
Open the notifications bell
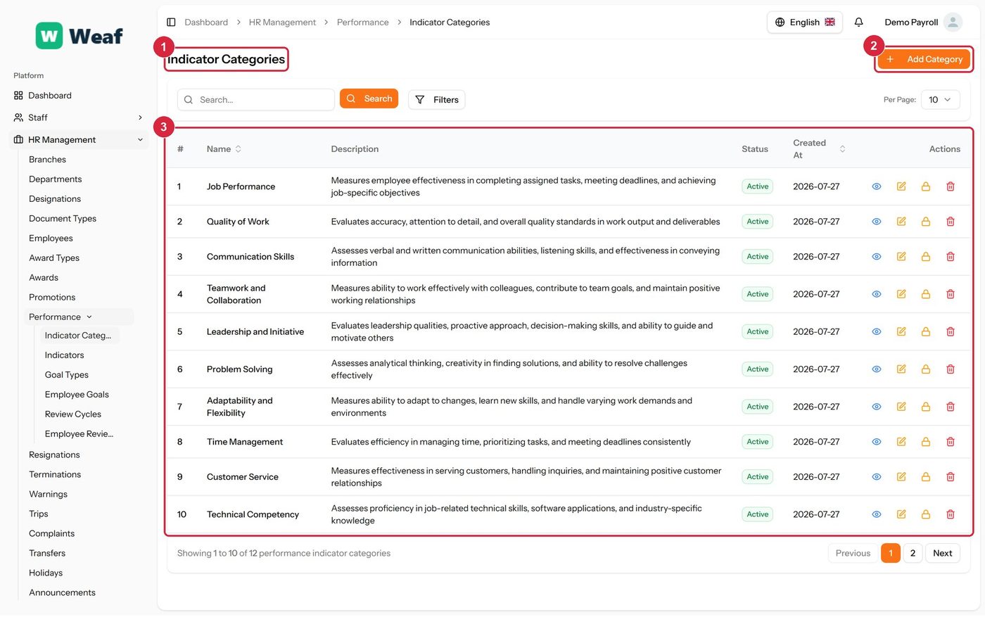[858, 23]
